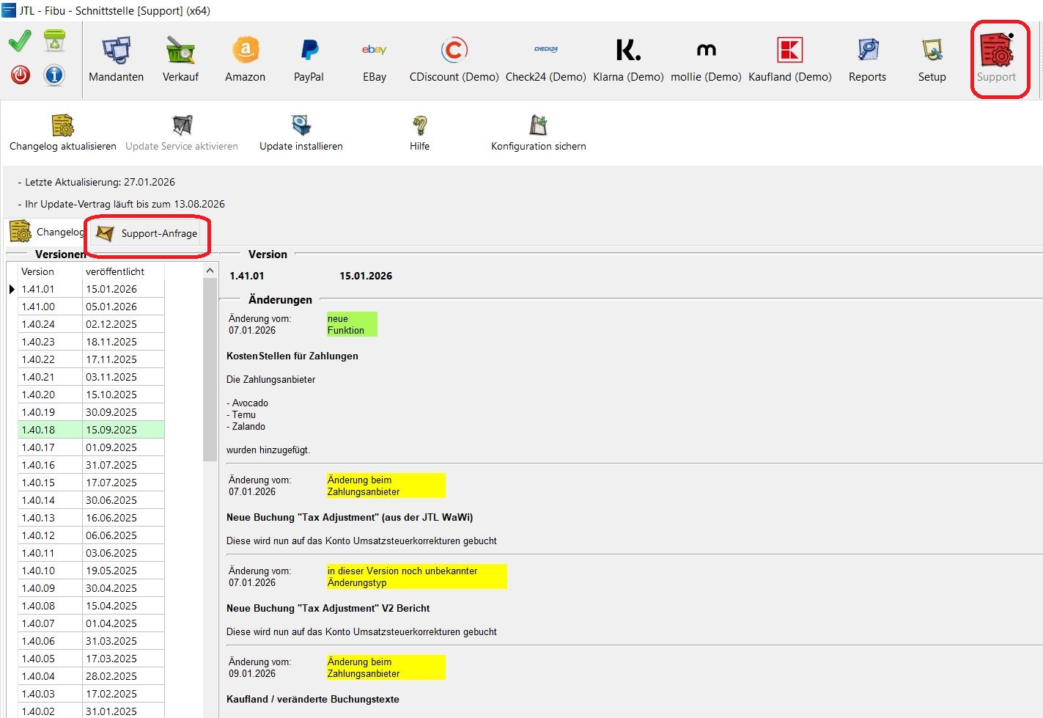
Task: Switch to the Changelog tab
Action: [x=47, y=232]
